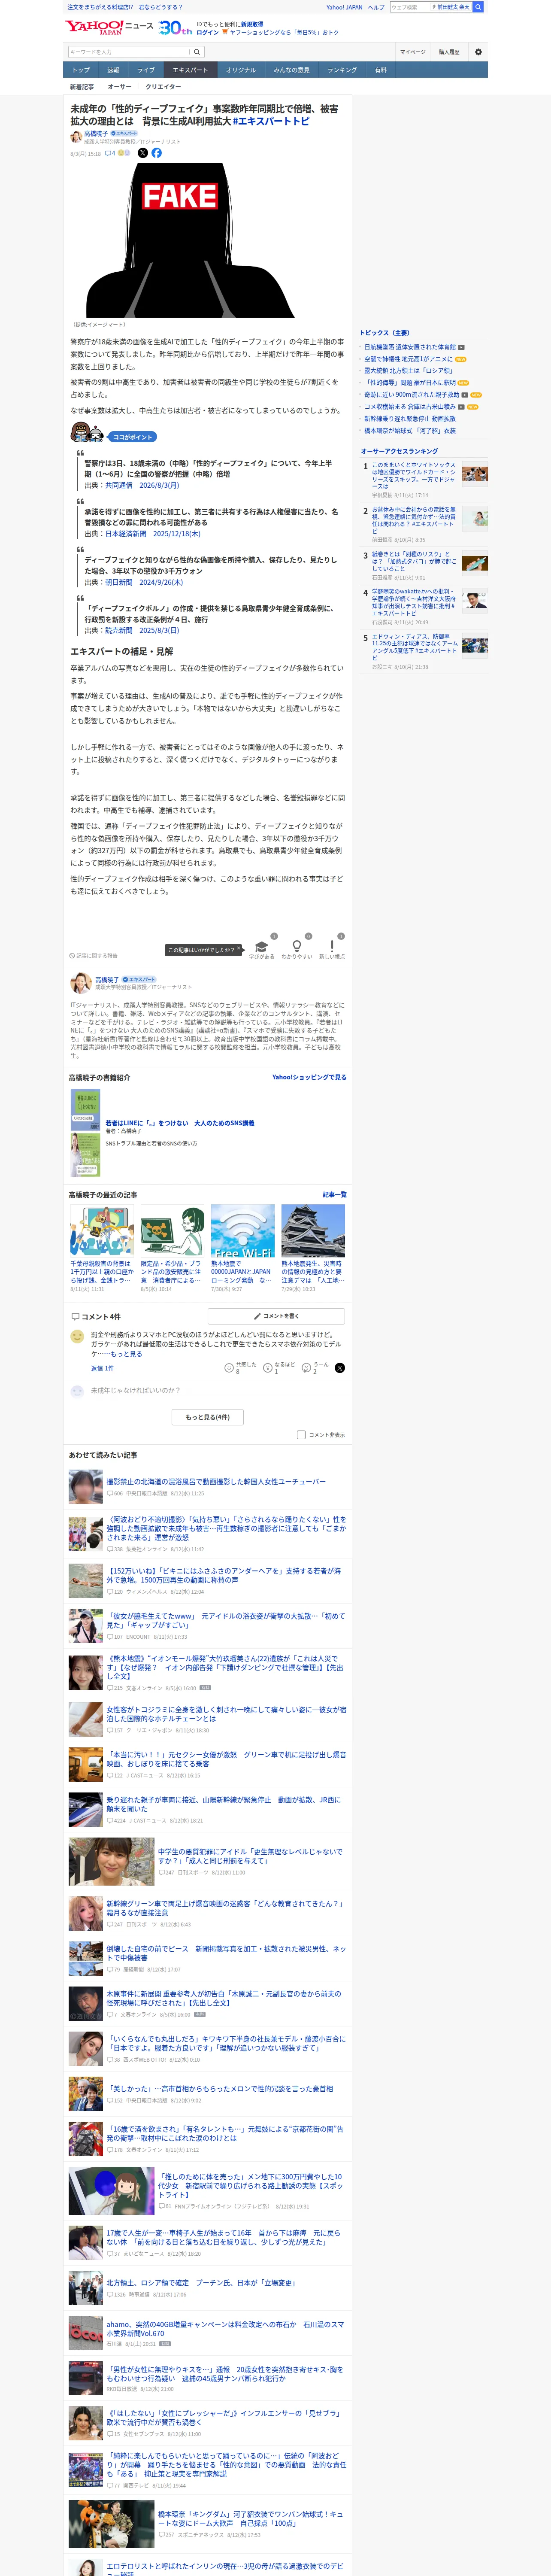Image resolution: width=551 pixels, height=2576 pixels.
Task: Open the みんなの意見 tab
Action: (x=292, y=70)
